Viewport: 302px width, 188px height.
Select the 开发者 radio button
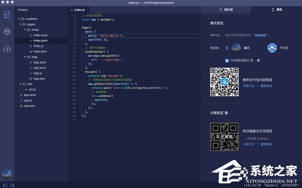[263, 48]
